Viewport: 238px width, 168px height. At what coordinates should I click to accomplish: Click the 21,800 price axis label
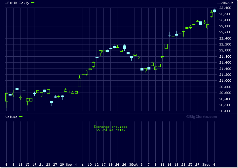pos(225,56)
